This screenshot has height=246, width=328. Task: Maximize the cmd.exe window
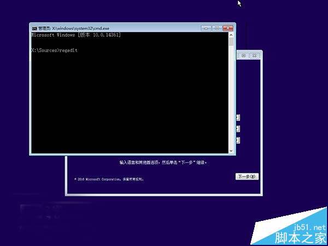tap(217, 28)
